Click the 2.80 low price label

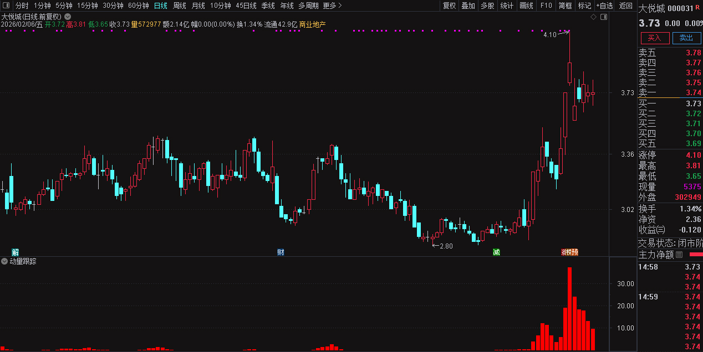[446, 246]
